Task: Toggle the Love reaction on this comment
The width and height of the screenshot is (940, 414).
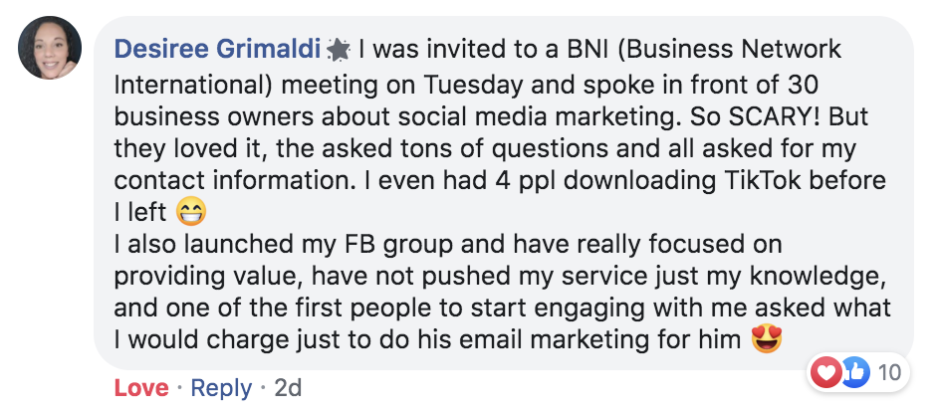Action: click(141, 388)
